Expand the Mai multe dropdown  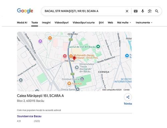click(124, 23)
